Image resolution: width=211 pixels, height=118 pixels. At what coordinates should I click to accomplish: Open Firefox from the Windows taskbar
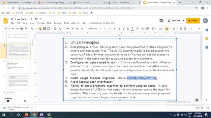tap(26, 115)
